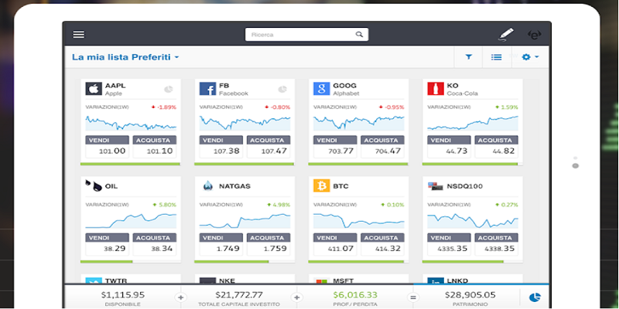Viewport: 619px width, 309px height.
Task: Click the GOOG Alphabet title
Action: click(346, 89)
